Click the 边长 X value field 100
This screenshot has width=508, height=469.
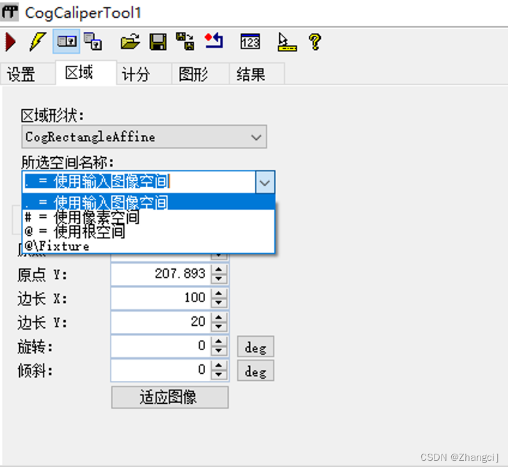pyautogui.click(x=161, y=298)
